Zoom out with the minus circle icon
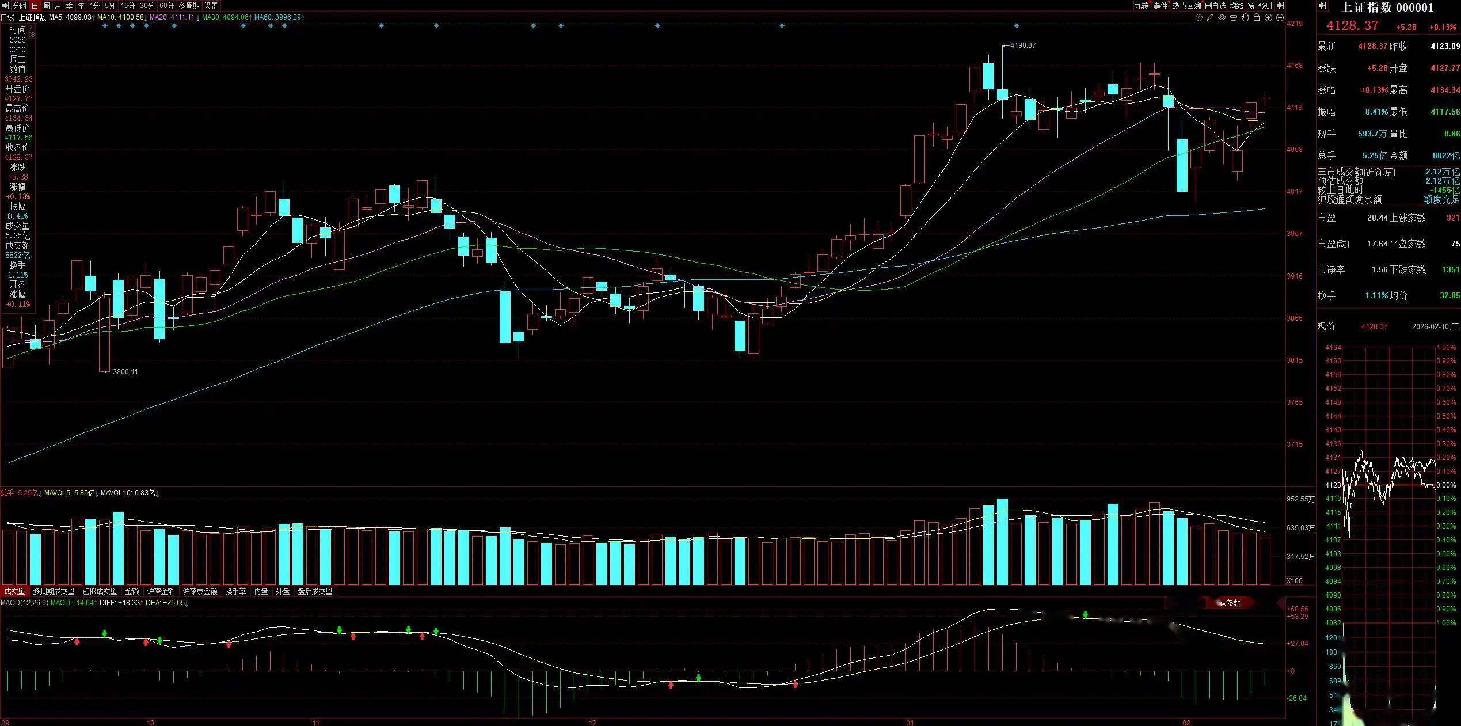This screenshot has width=1461, height=726. coord(1280,17)
